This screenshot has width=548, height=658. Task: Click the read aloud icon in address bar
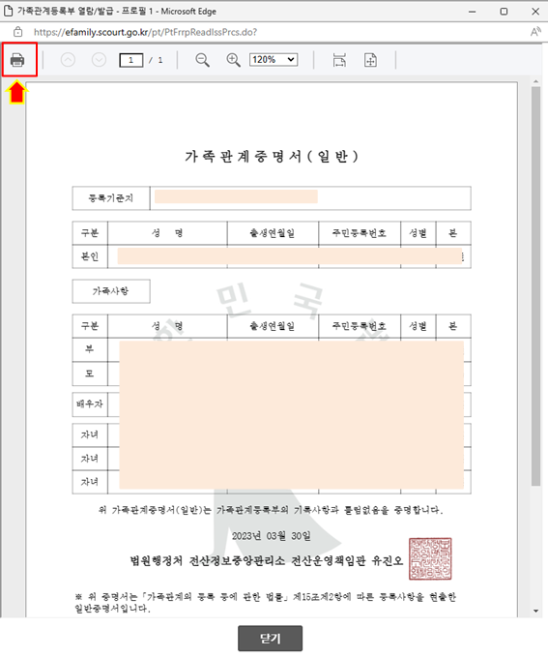point(535,32)
